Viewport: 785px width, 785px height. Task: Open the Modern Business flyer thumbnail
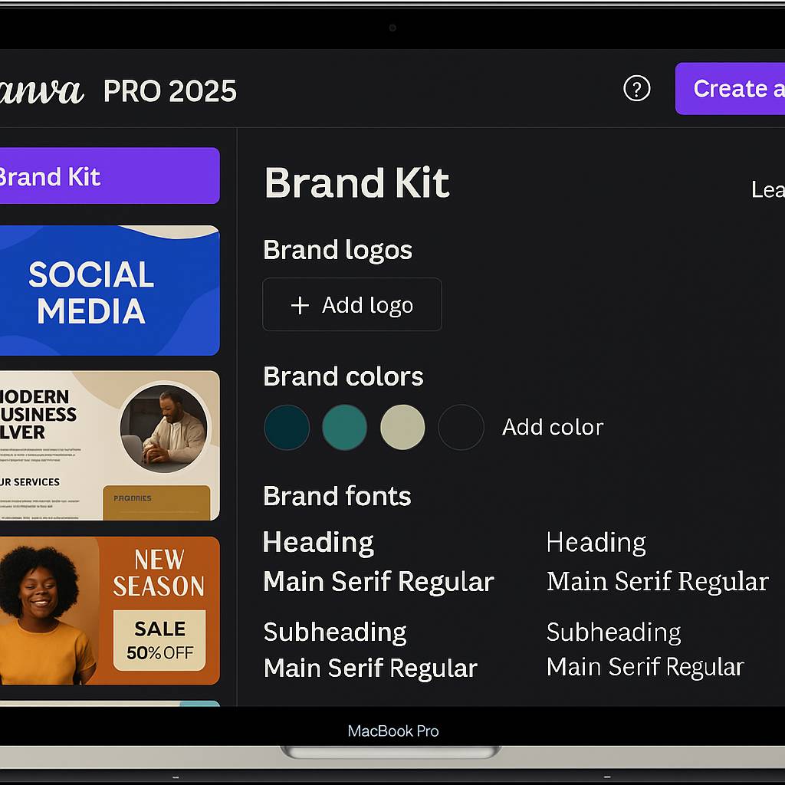click(107, 445)
